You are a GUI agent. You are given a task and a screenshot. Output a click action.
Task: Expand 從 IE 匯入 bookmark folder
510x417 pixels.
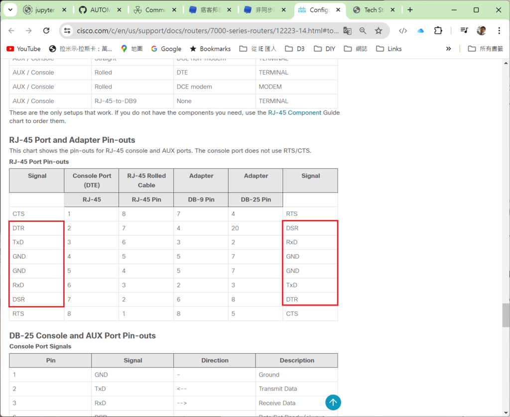pyautogui.click(x=257, y=49)
